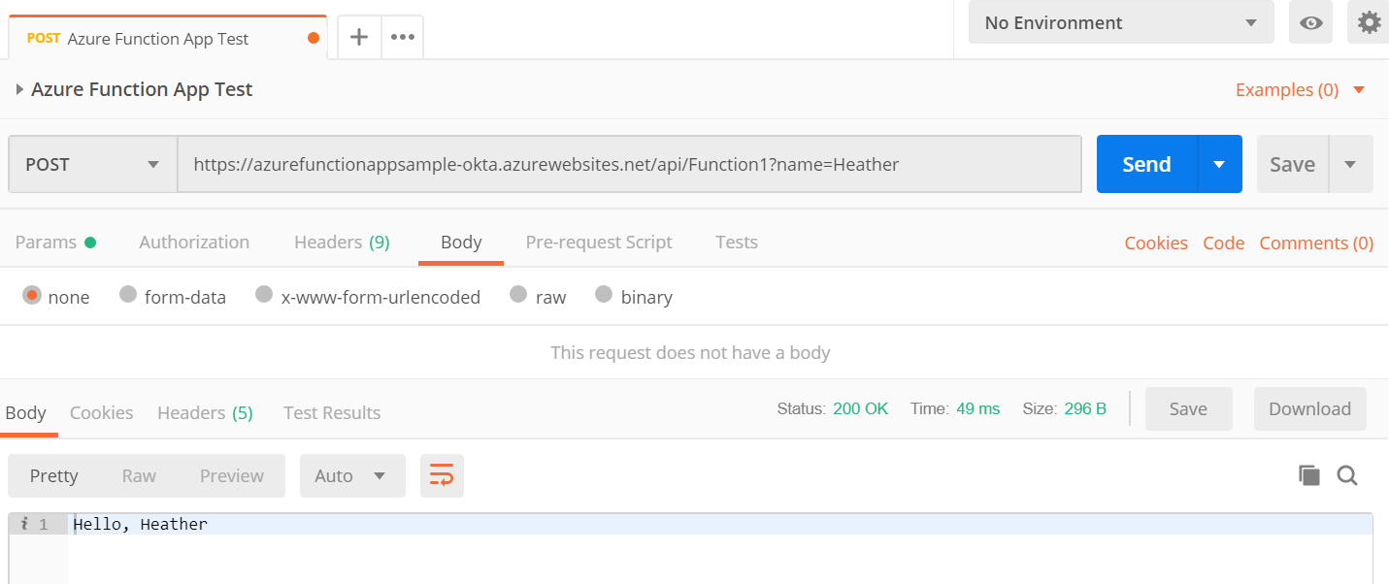The width and height of the screenshot is (1389, 584).
Task: Click the request URL input field
Action: point(629,164)
